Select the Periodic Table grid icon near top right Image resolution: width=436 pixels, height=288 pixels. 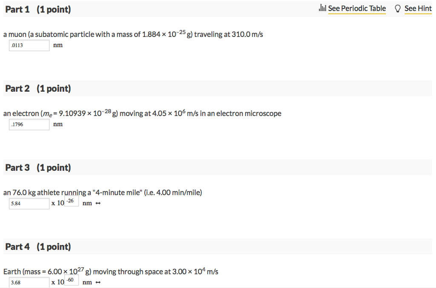coord(322,8)
